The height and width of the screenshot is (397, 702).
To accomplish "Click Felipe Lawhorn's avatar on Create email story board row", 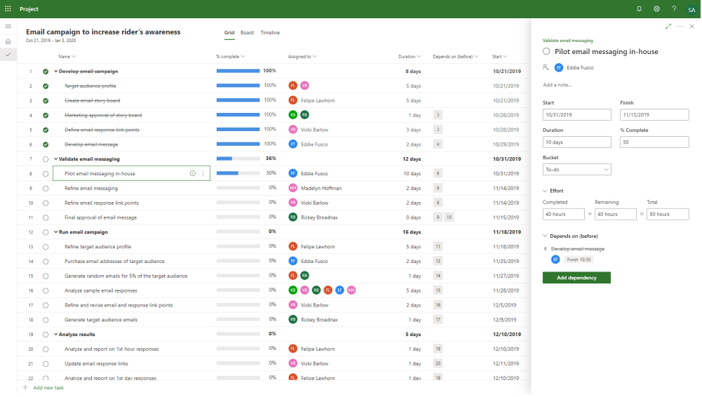I will coord(292,100).
